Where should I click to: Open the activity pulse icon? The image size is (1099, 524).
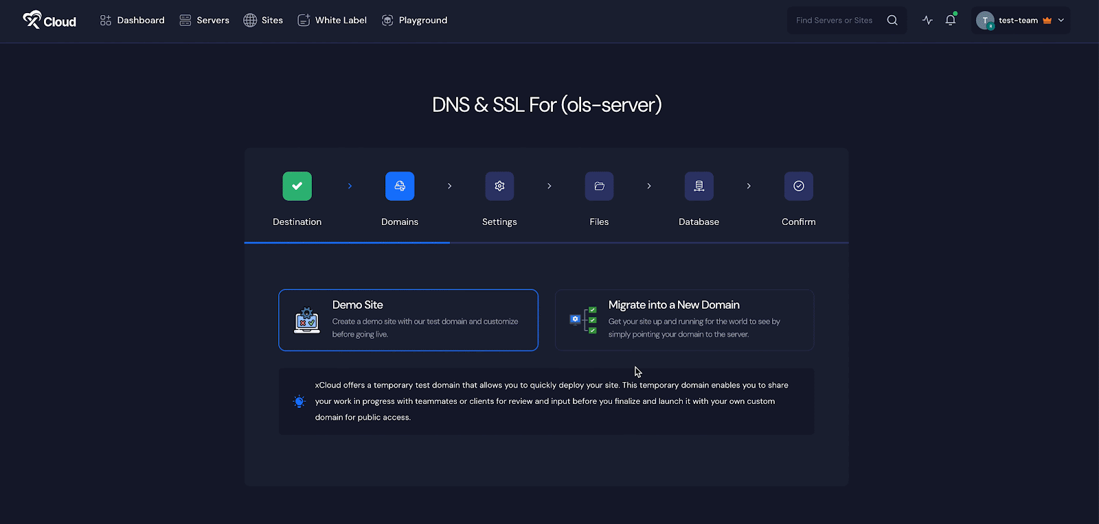pyautogui.click(x=927, y=20)
